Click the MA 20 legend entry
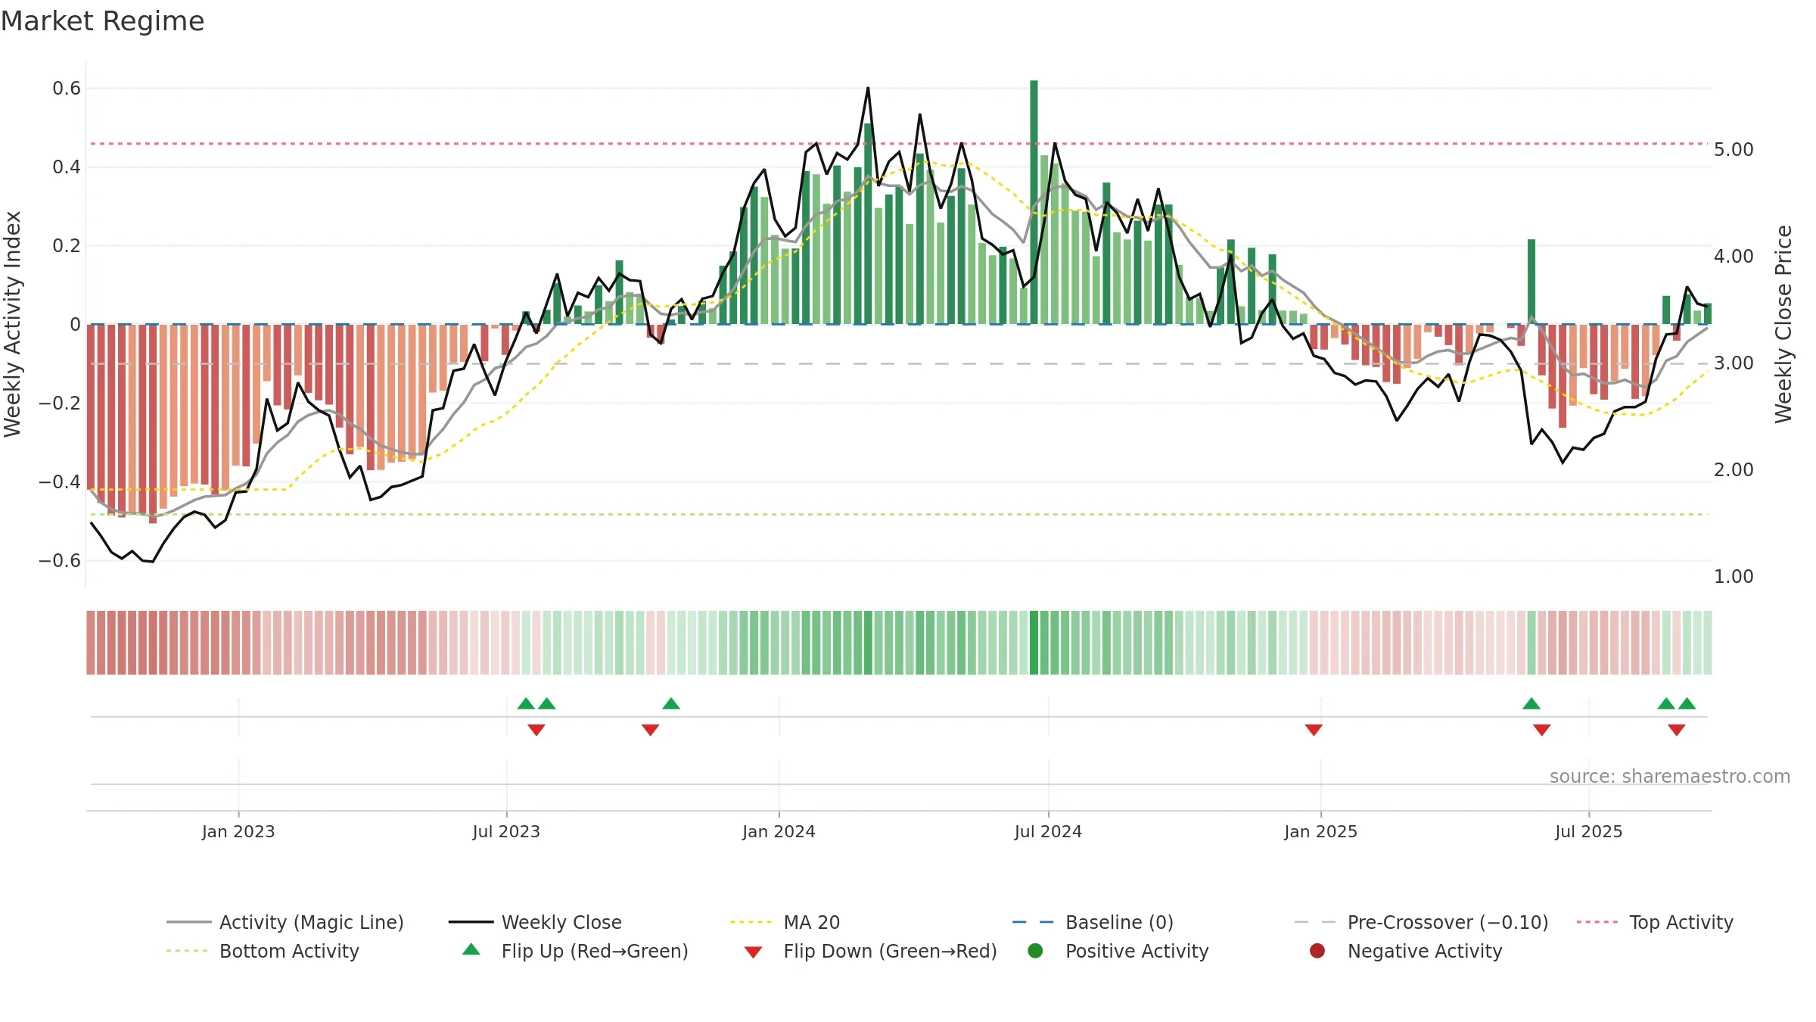This screenshot has width=1816, height=1022. pyautogui.click(x=785, y=922)
